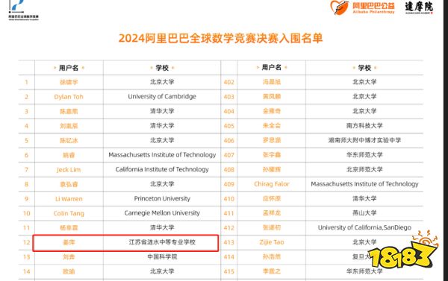Click rank number 10
448x281 pixels.
(27, 213)
